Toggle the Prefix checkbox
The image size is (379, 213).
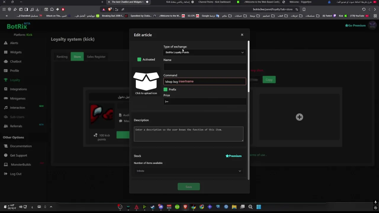click(x=166, y=89)
